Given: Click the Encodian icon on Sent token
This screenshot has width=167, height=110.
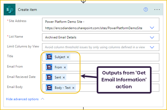Looking at the screenshot, I should coord(49,77).
